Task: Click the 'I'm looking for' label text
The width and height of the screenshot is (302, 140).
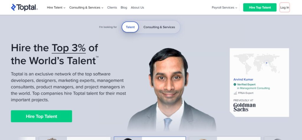Action: [108, 27]
